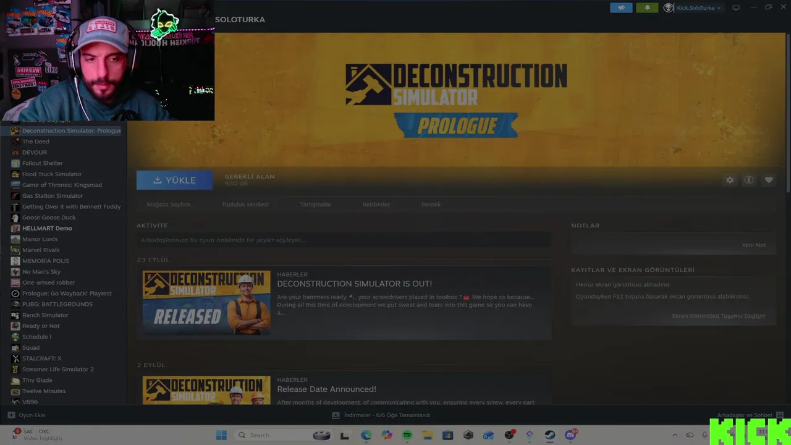Go to the Tartışmalar tab

(x=315, y=205)
